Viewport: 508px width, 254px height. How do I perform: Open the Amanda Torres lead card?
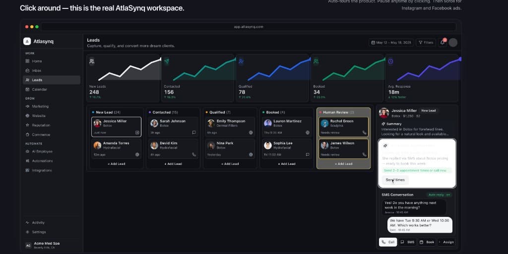click(x=116, y=149)
